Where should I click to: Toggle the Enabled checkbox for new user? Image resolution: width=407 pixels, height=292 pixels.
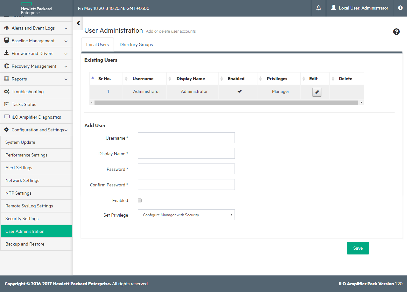coord(140,200)
